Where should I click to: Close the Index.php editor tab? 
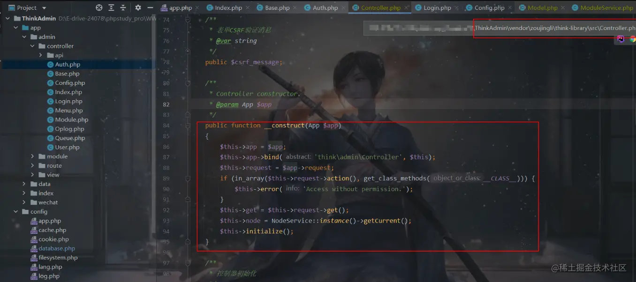click(x=247, y=7)
